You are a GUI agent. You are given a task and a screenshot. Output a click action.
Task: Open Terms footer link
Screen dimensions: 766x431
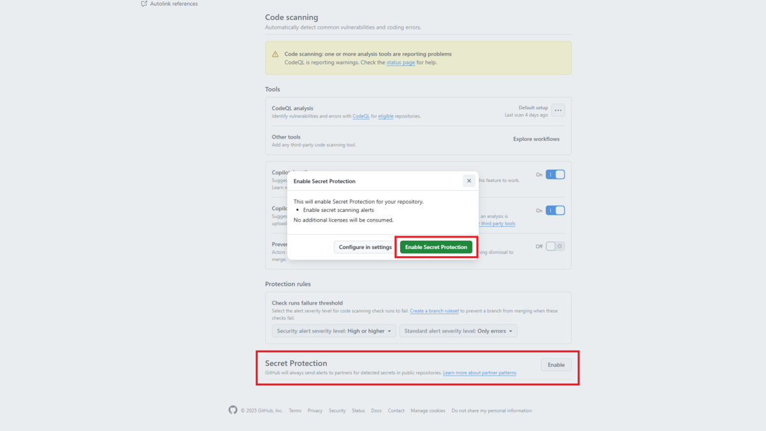[295, 411]
